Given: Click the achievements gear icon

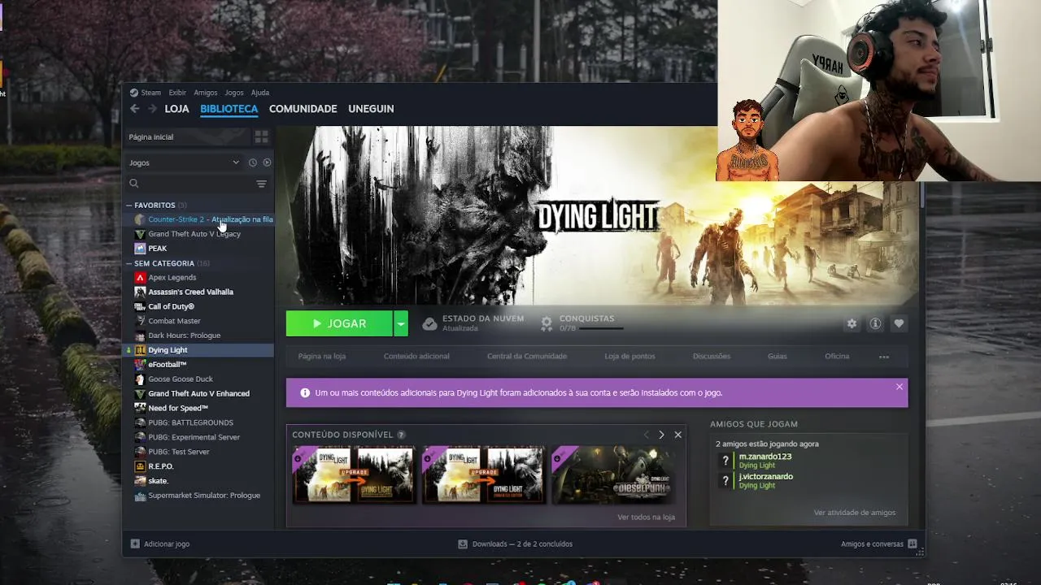Looking at the screenshot, I should click(547, 323).
